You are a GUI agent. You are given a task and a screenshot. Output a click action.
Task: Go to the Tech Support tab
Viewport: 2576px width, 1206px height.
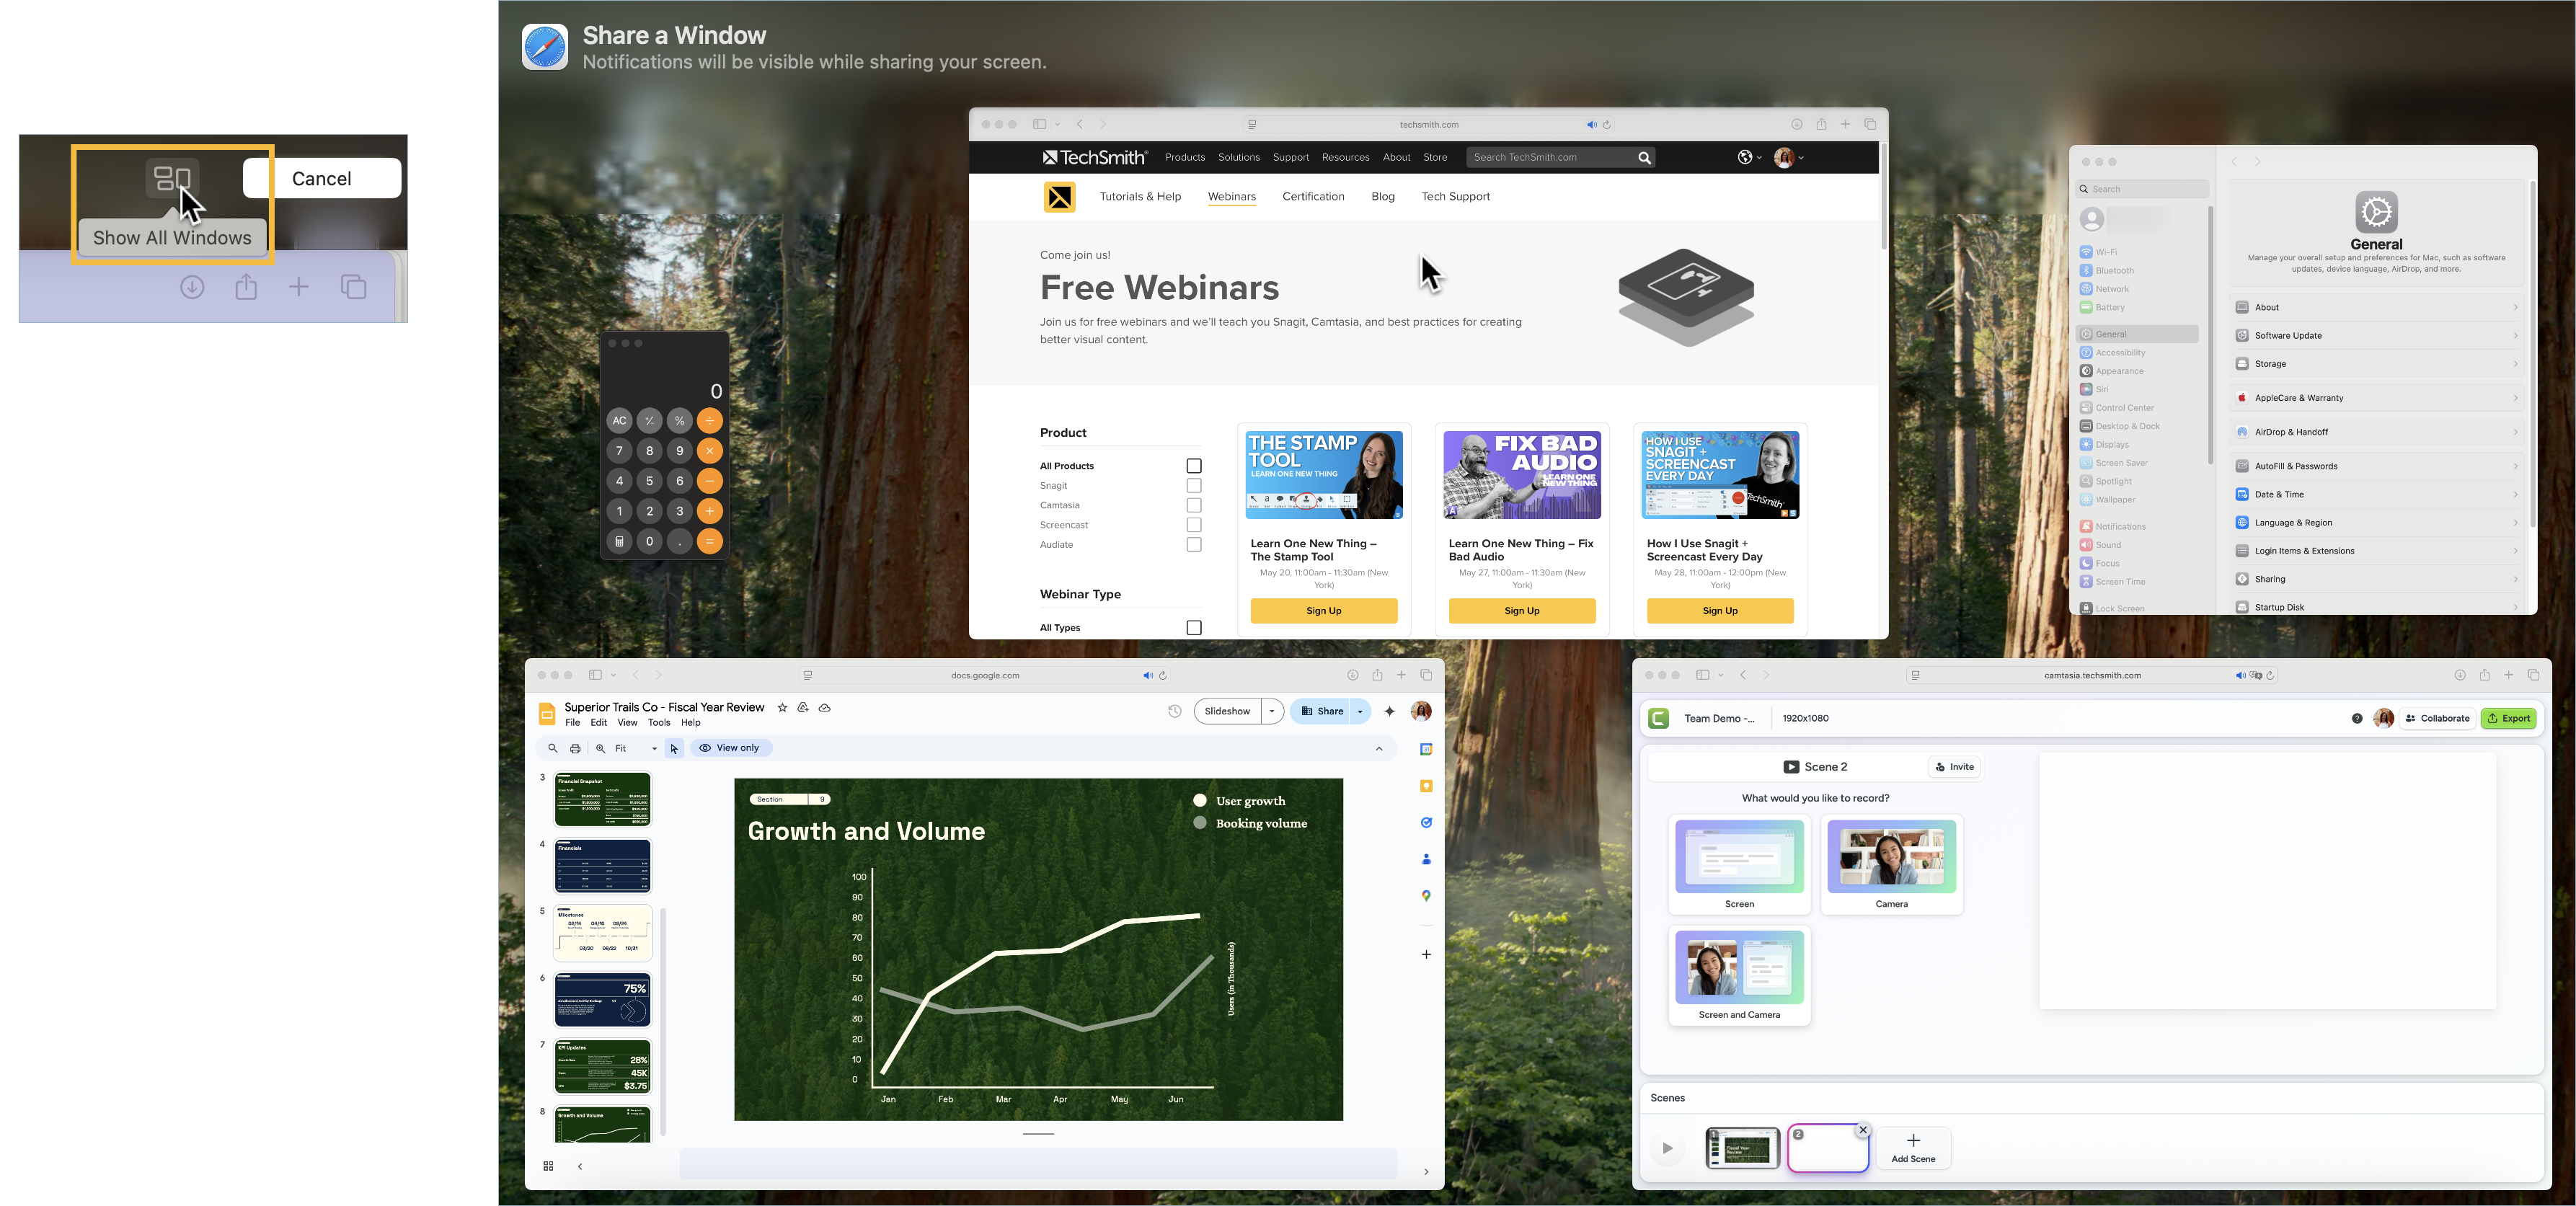click(x=1455, y=196)
